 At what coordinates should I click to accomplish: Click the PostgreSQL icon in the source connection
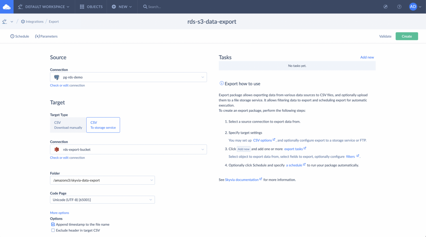(x=57, y=77)
